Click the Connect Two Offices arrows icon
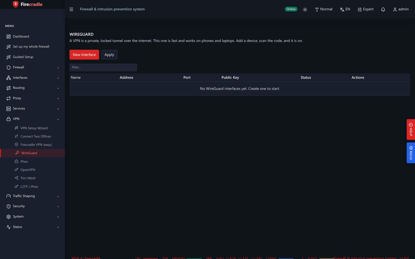This screenshot has width=415, height=259. [x=16, y=136]
